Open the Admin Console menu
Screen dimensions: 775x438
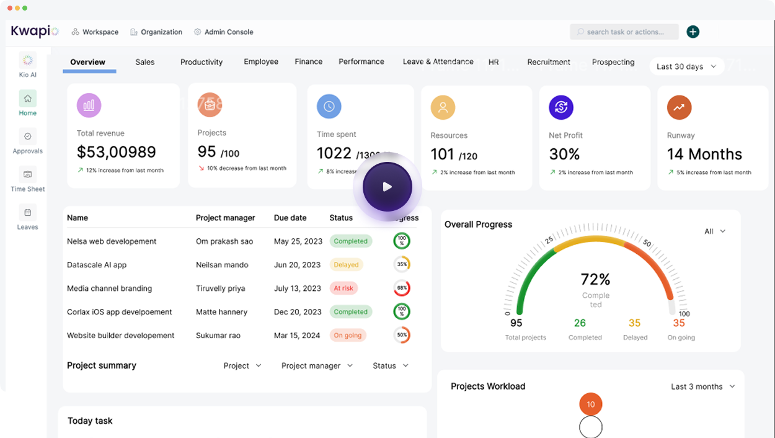(x=224, y=32)
